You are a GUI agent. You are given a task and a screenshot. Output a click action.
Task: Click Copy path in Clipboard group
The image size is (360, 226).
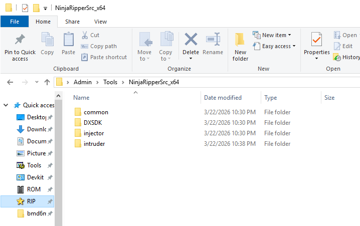[99, 46]
